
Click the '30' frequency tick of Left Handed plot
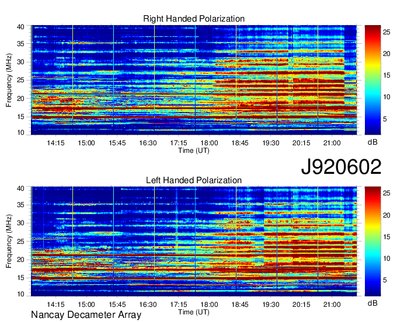coord(20,223)
